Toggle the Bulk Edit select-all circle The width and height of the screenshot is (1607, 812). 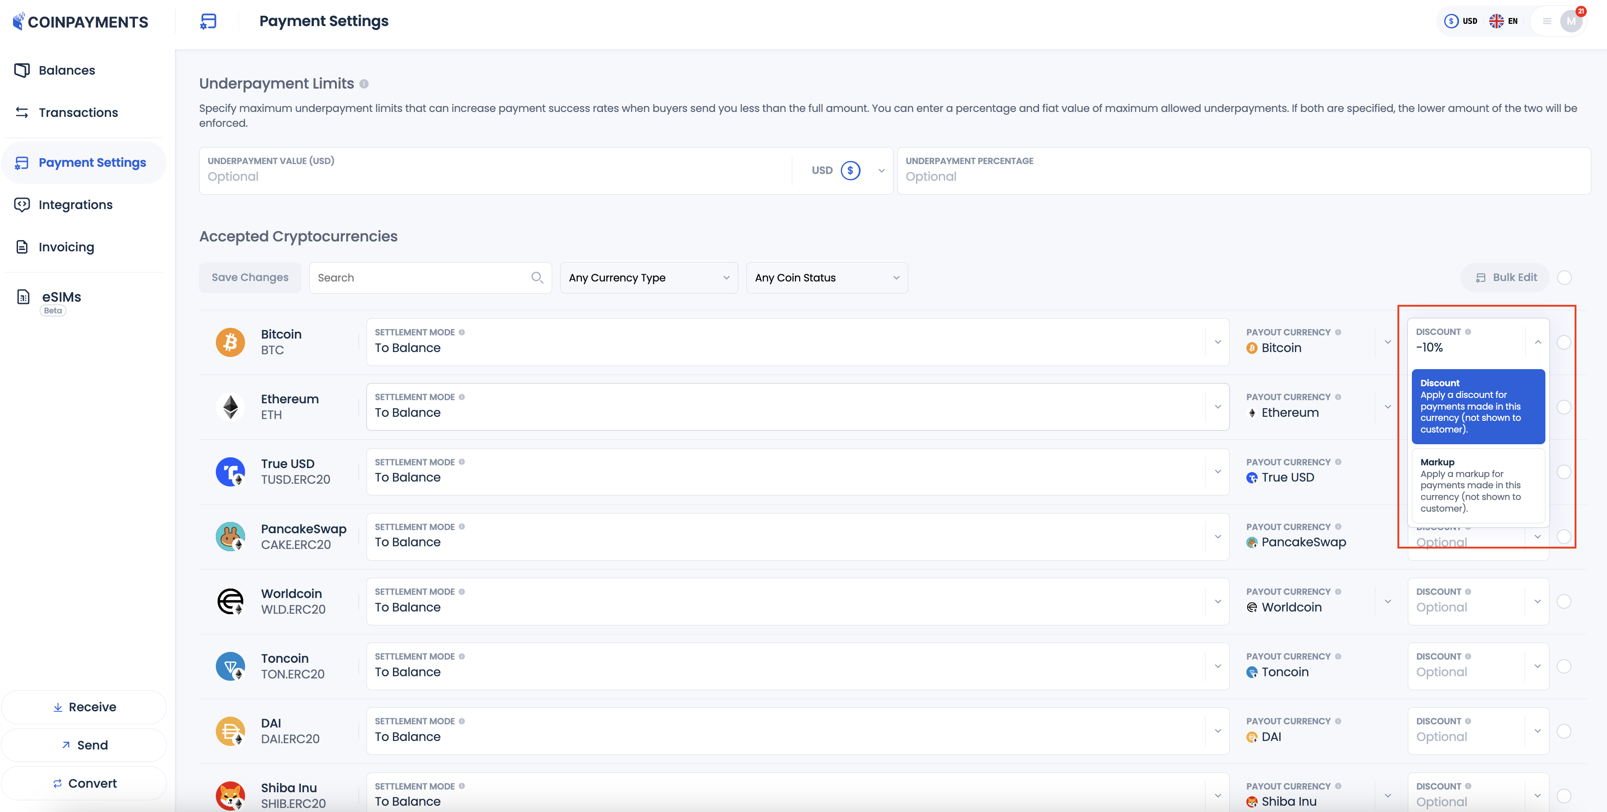pos(1564,277)
